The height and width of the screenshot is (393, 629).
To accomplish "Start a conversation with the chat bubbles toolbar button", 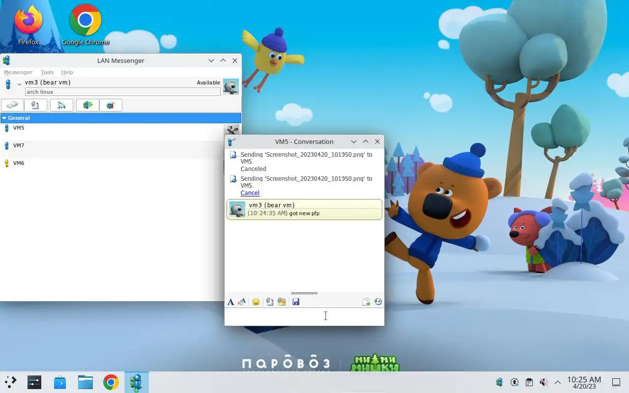I will point(12,105).
